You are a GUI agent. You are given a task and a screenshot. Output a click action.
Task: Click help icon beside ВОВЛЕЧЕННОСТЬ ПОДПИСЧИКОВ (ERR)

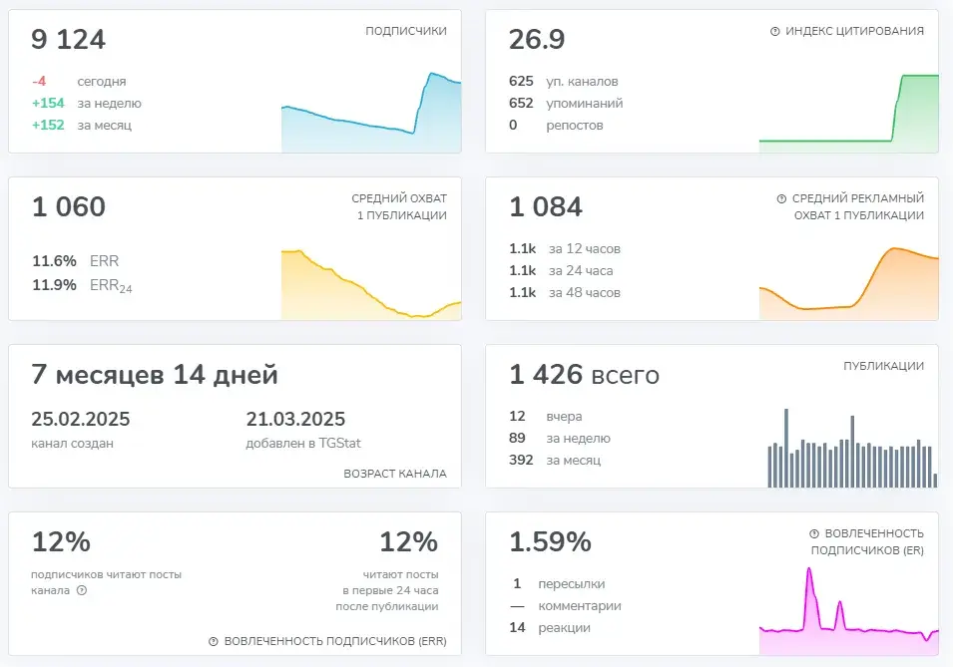point(214,641)
